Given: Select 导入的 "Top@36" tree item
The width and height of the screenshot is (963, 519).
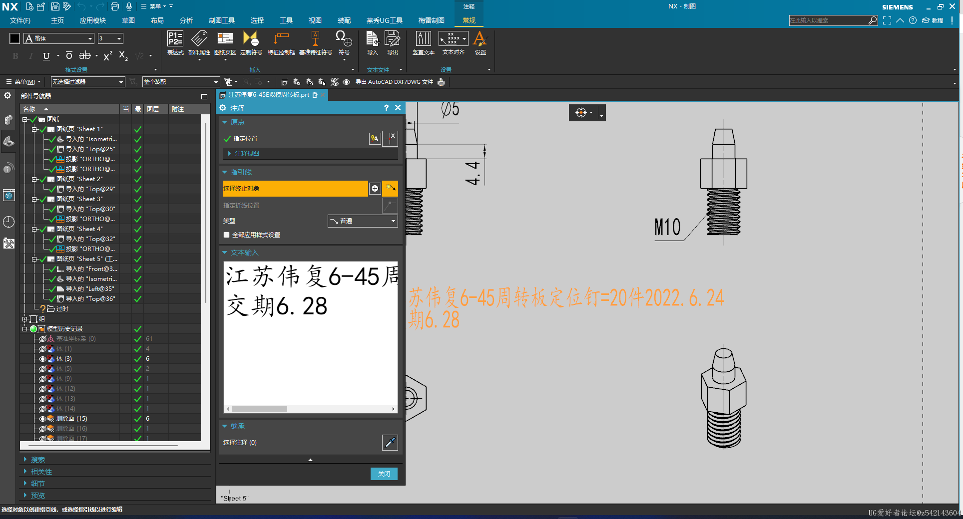Looking at the screenshot, I should point(90,299).
